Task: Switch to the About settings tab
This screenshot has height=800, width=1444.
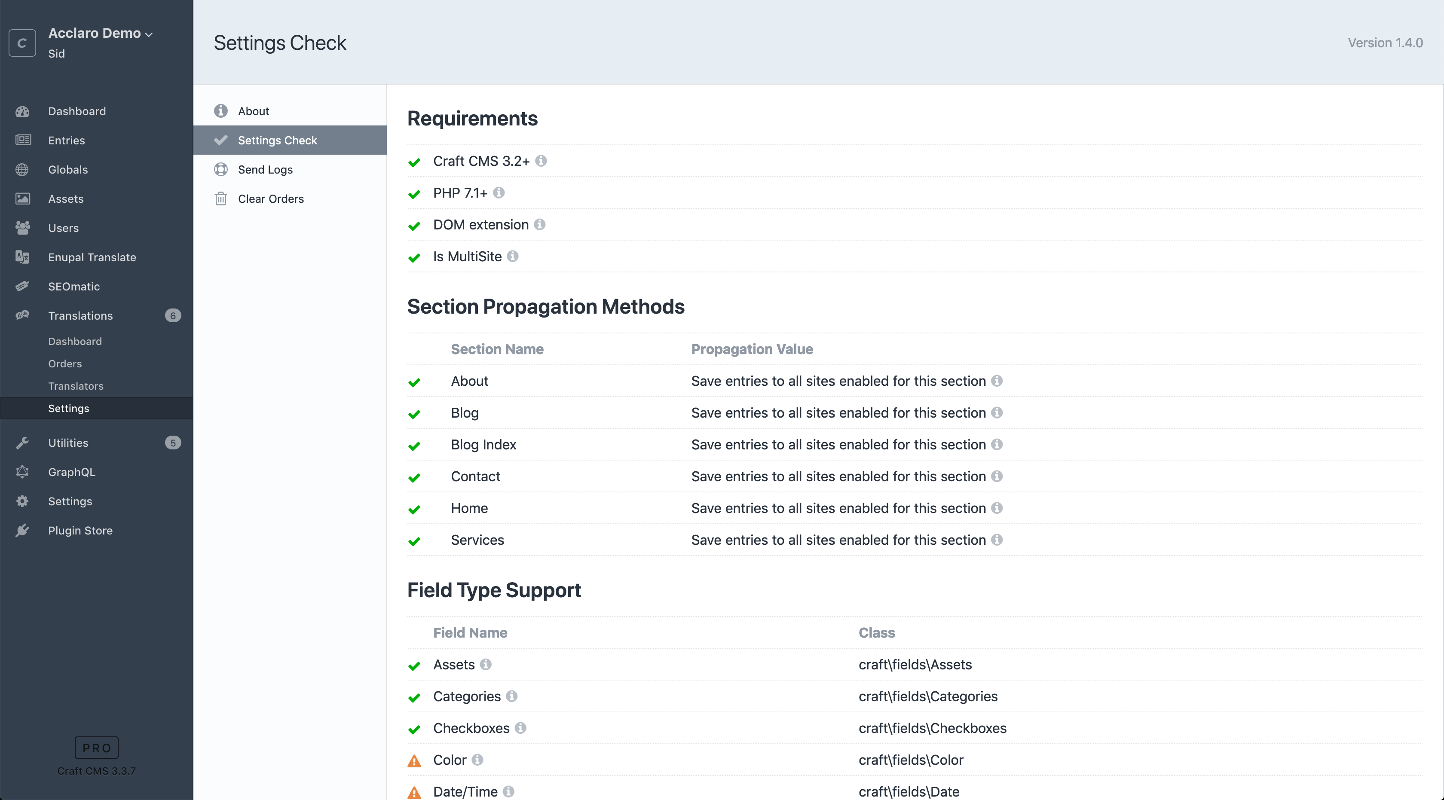Action: pos(254,111)
